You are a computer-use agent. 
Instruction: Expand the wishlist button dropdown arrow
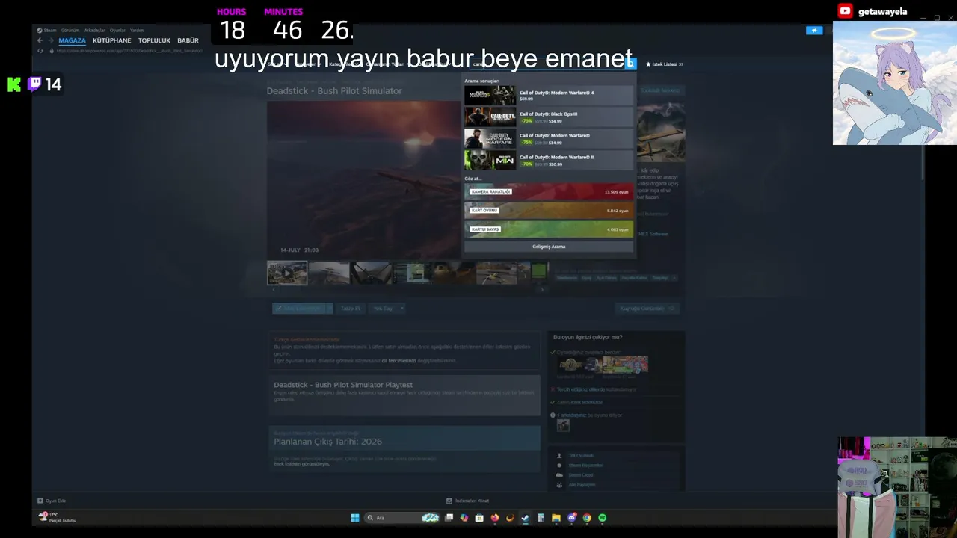[329, 308]
